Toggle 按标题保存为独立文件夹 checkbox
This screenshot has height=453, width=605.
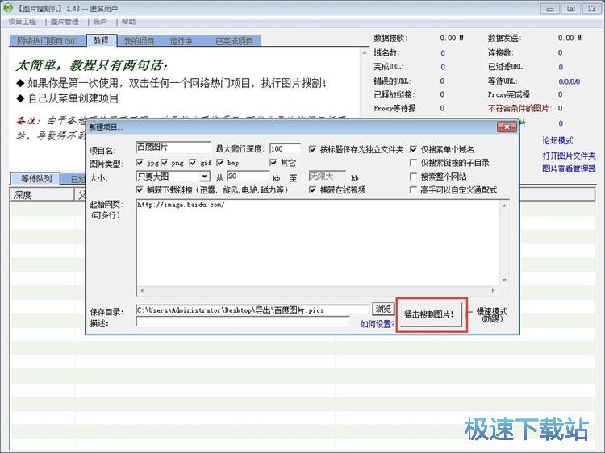tap(312, 149)
